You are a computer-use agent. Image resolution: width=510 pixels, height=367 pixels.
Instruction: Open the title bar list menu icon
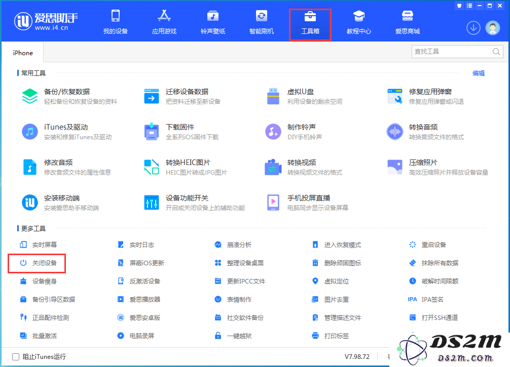click(x=469, y=6)
